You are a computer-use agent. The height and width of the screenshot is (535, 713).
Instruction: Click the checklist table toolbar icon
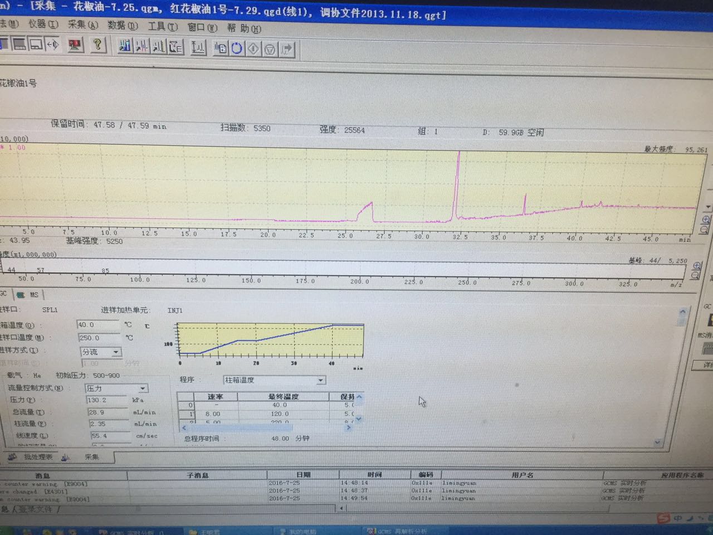tap(176, 47)
